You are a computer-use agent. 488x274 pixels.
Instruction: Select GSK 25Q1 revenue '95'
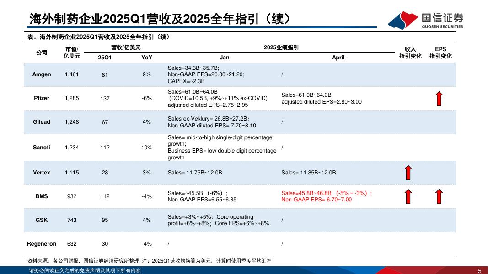coord(105,220)
